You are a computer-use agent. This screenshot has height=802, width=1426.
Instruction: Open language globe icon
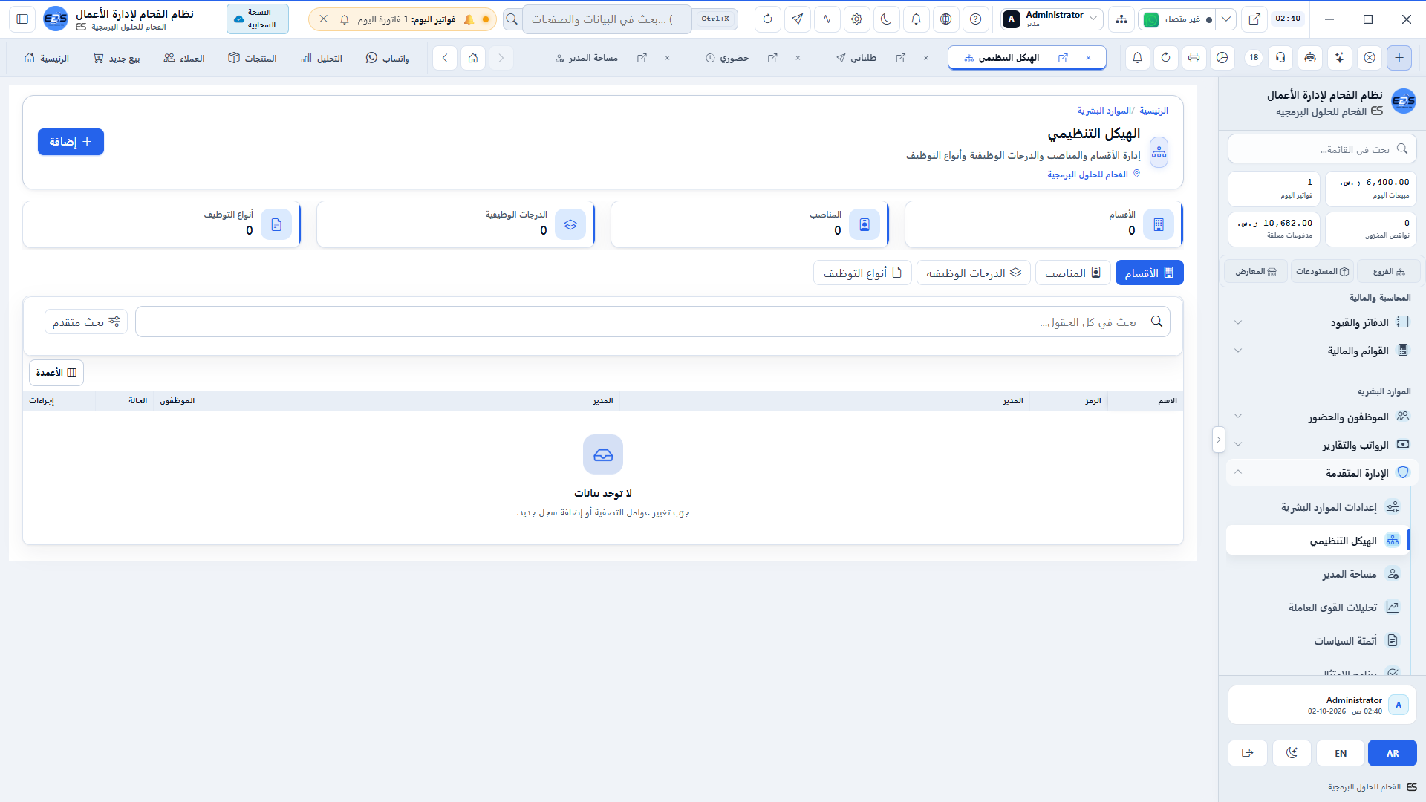click(x=945, y=19)
